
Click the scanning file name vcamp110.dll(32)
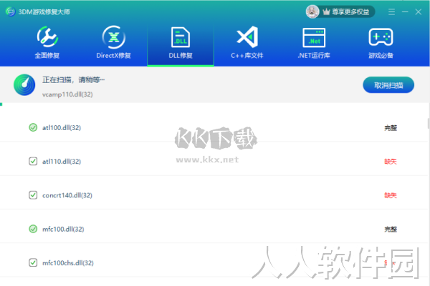point(67,94)
